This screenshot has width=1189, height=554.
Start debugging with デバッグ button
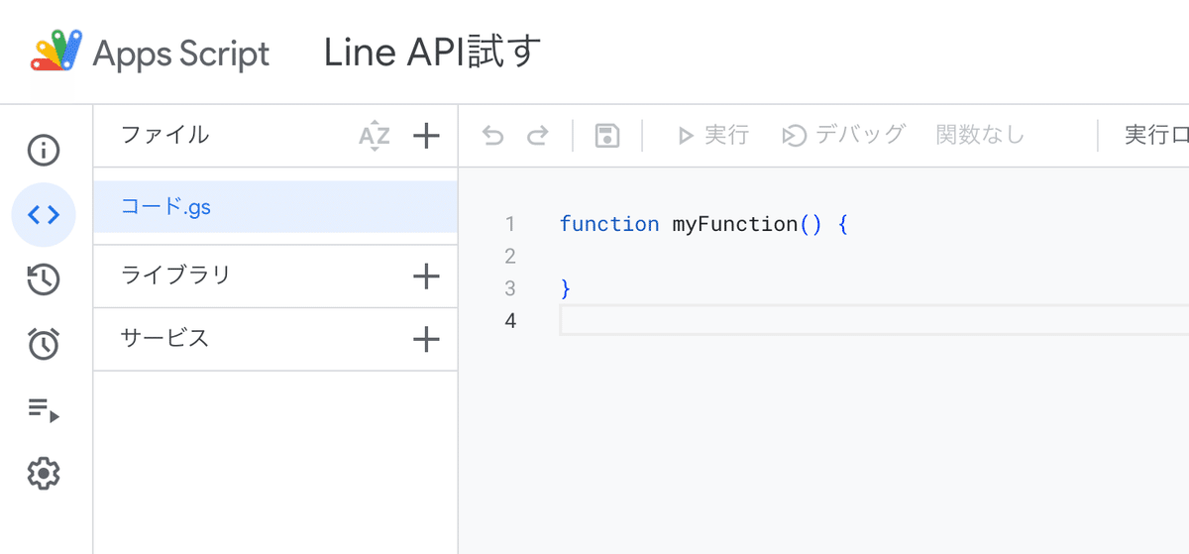coord(843,135)
